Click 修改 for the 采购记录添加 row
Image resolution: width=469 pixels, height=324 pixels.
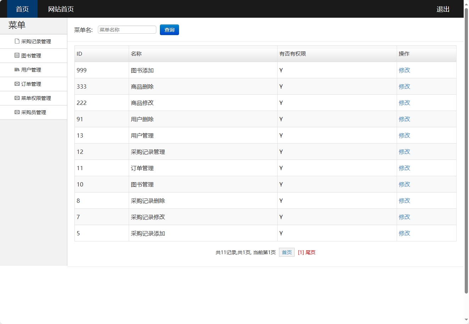coord(404,233)
